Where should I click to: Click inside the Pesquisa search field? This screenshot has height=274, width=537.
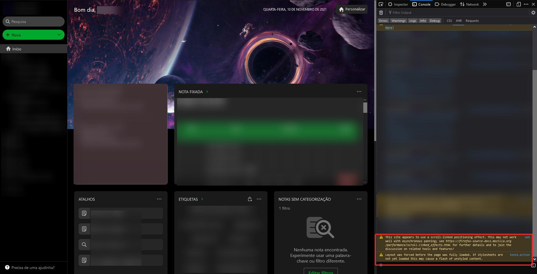point(34,22)
